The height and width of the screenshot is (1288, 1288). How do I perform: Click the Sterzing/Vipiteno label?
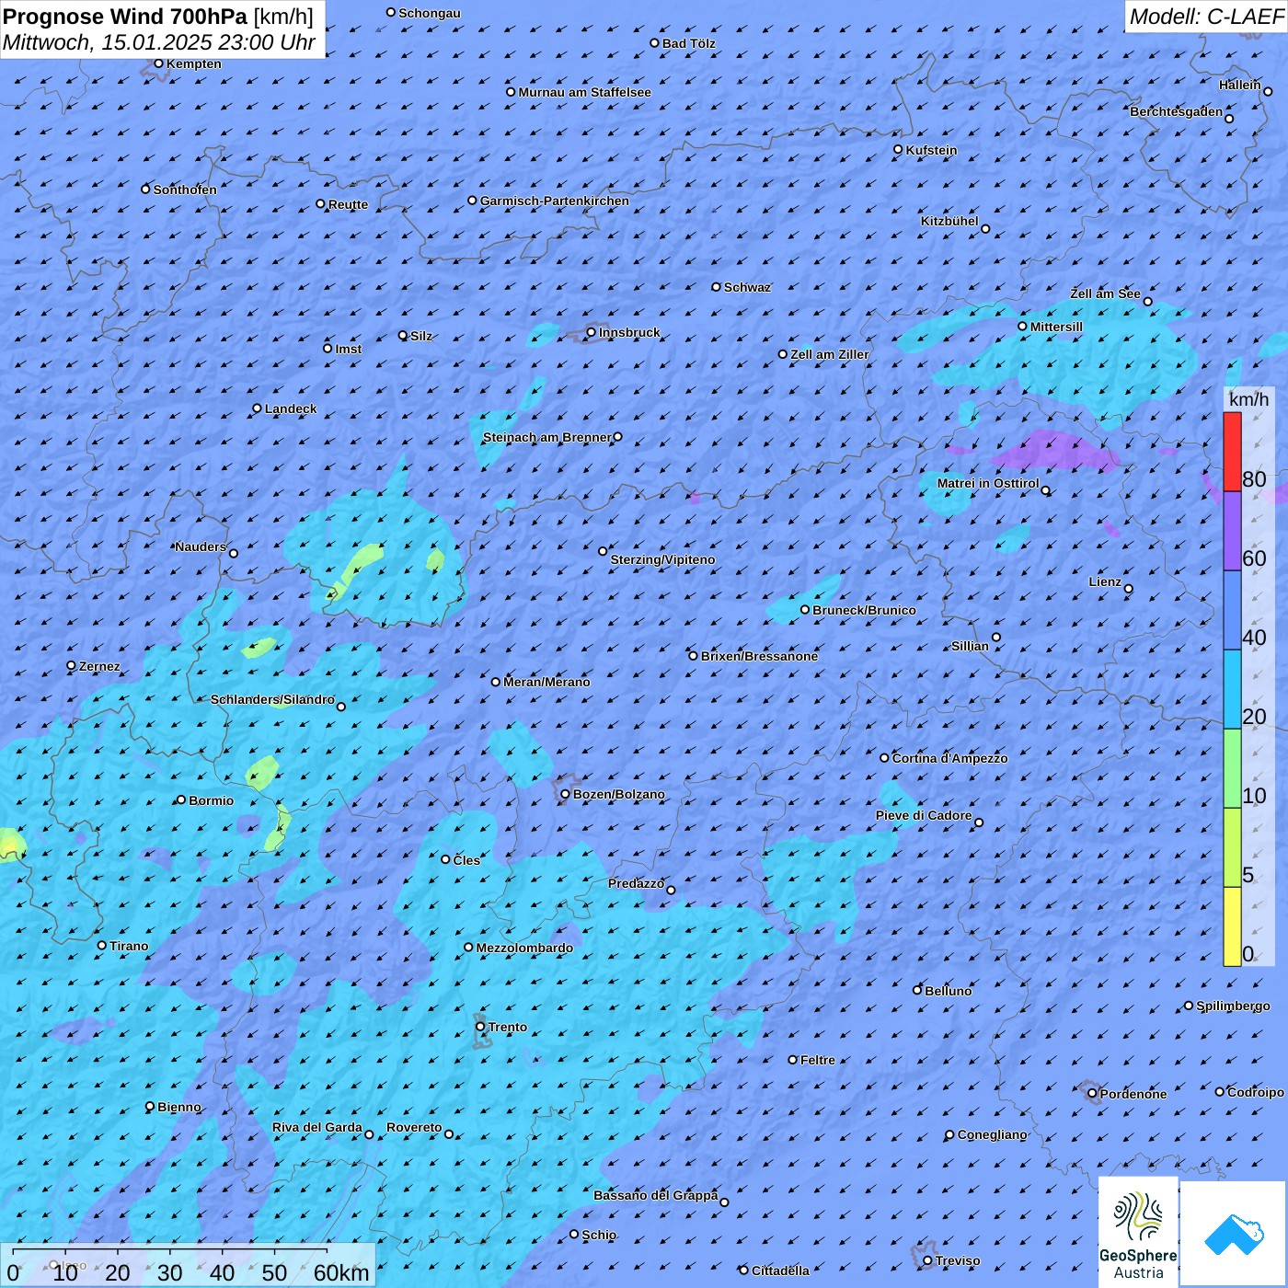[662, 559]
